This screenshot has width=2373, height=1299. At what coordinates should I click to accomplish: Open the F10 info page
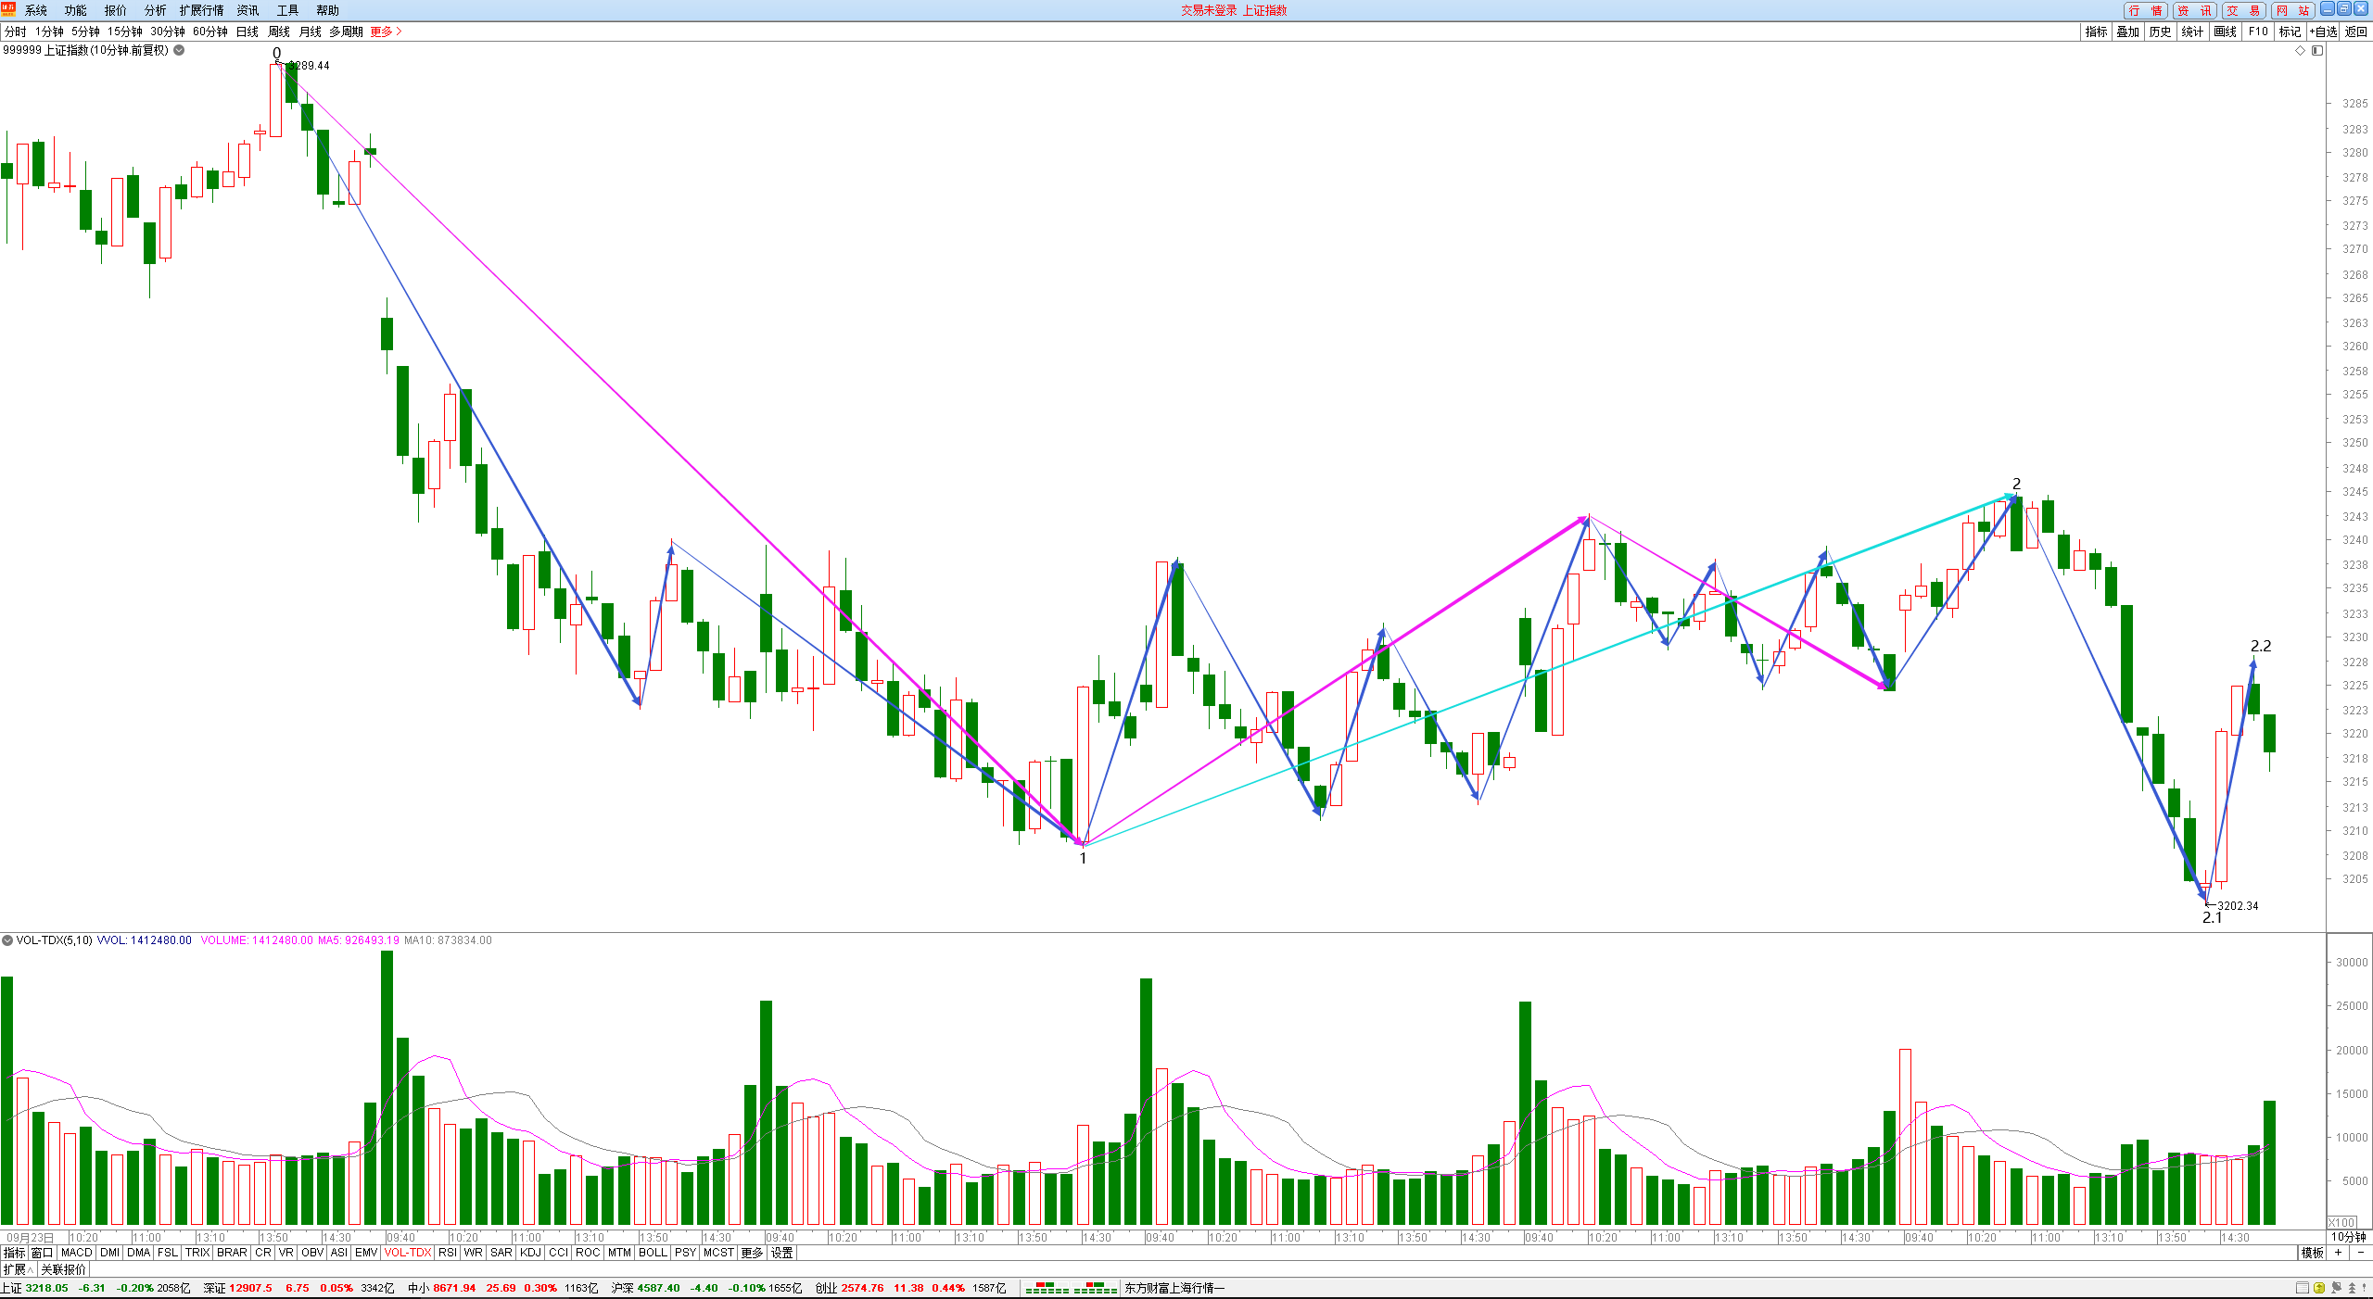[x=2258, y=32]
